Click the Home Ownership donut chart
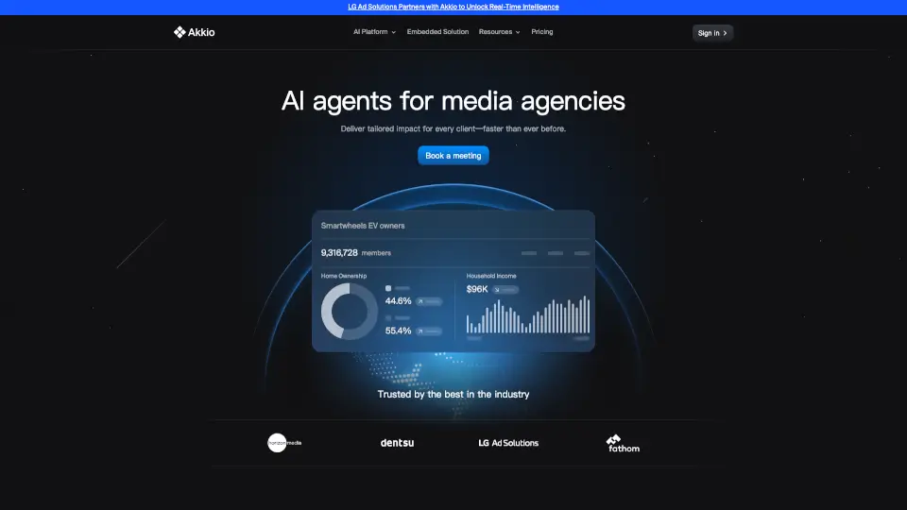 click(x=346, y=311)
